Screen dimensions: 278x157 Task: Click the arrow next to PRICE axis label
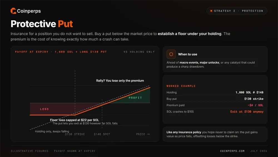[148, 134]
